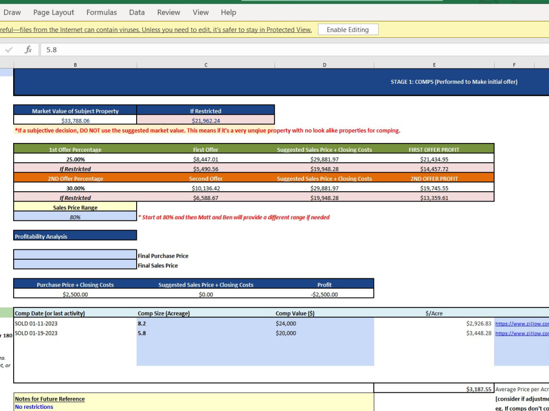Image resolution: width=549 pixels, height=411 pixels.
Task: Click the blank Final Purchase Price input cell
Action: coord(75,255)
